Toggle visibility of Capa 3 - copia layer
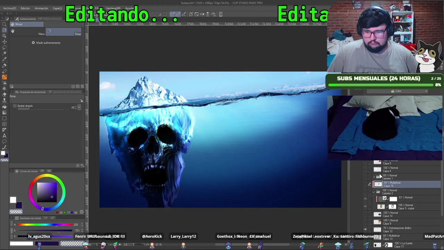The height and width of the screenshot is (250, 444). tap(365, 207)
